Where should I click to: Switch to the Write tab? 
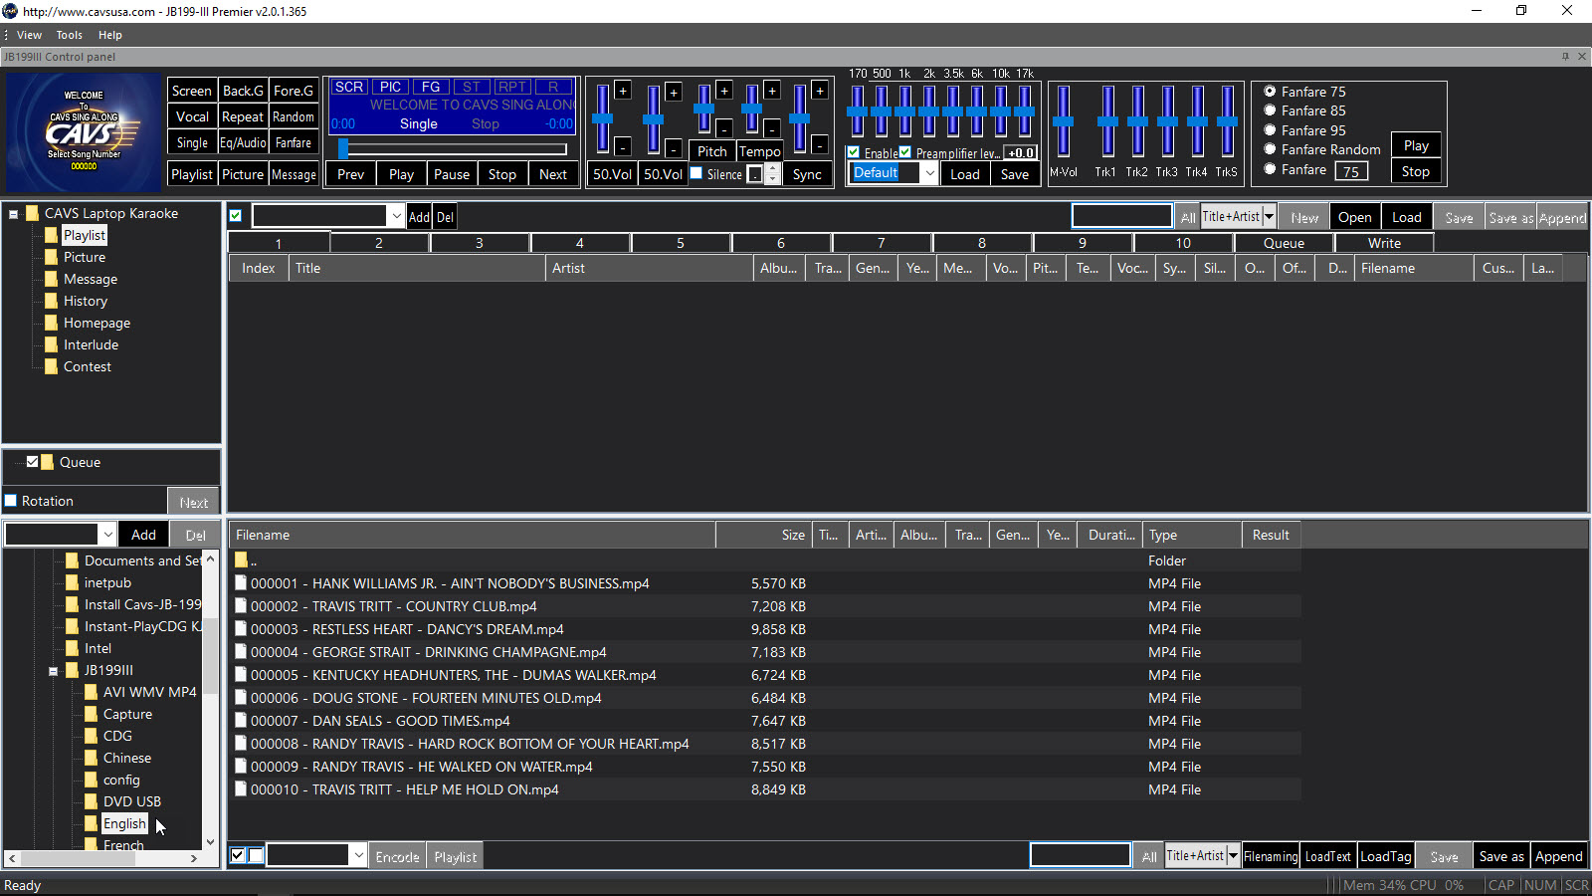(1384, 243)
